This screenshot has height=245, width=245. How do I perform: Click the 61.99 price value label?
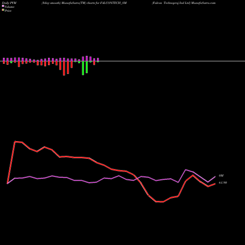coord(223,183)
